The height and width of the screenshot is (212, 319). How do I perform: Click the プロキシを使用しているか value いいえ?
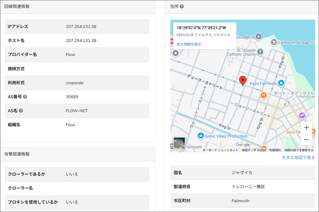72,202
